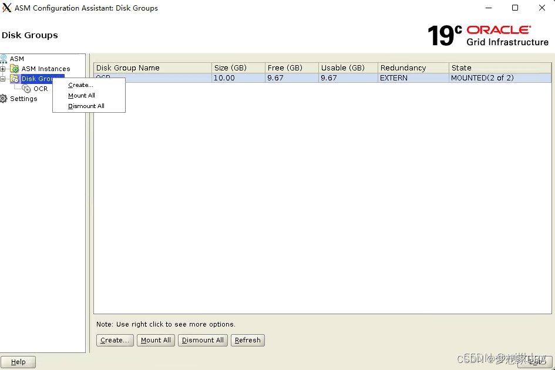This screenshot has height=370, width=555.
Task: Maximize the ASM Configuration Assistant window
Action: pyautogui.click(x=515, y=8)
